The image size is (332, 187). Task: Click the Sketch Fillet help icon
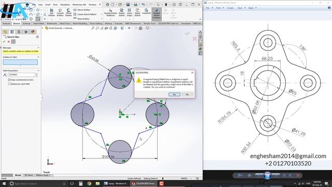pos(37,37)
